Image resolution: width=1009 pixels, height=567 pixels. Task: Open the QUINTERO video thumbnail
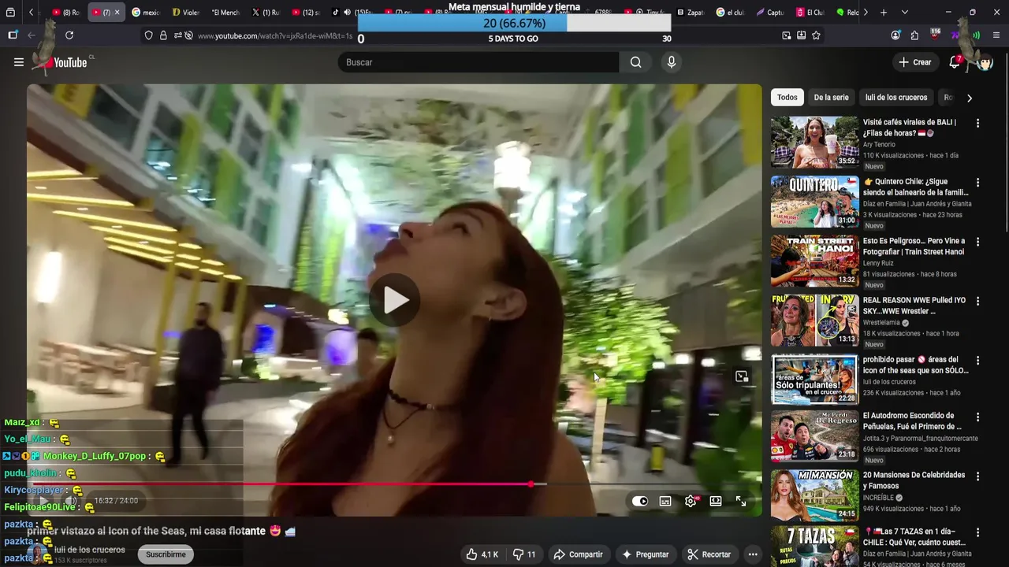pyautogui.click(x=814, y=202)
